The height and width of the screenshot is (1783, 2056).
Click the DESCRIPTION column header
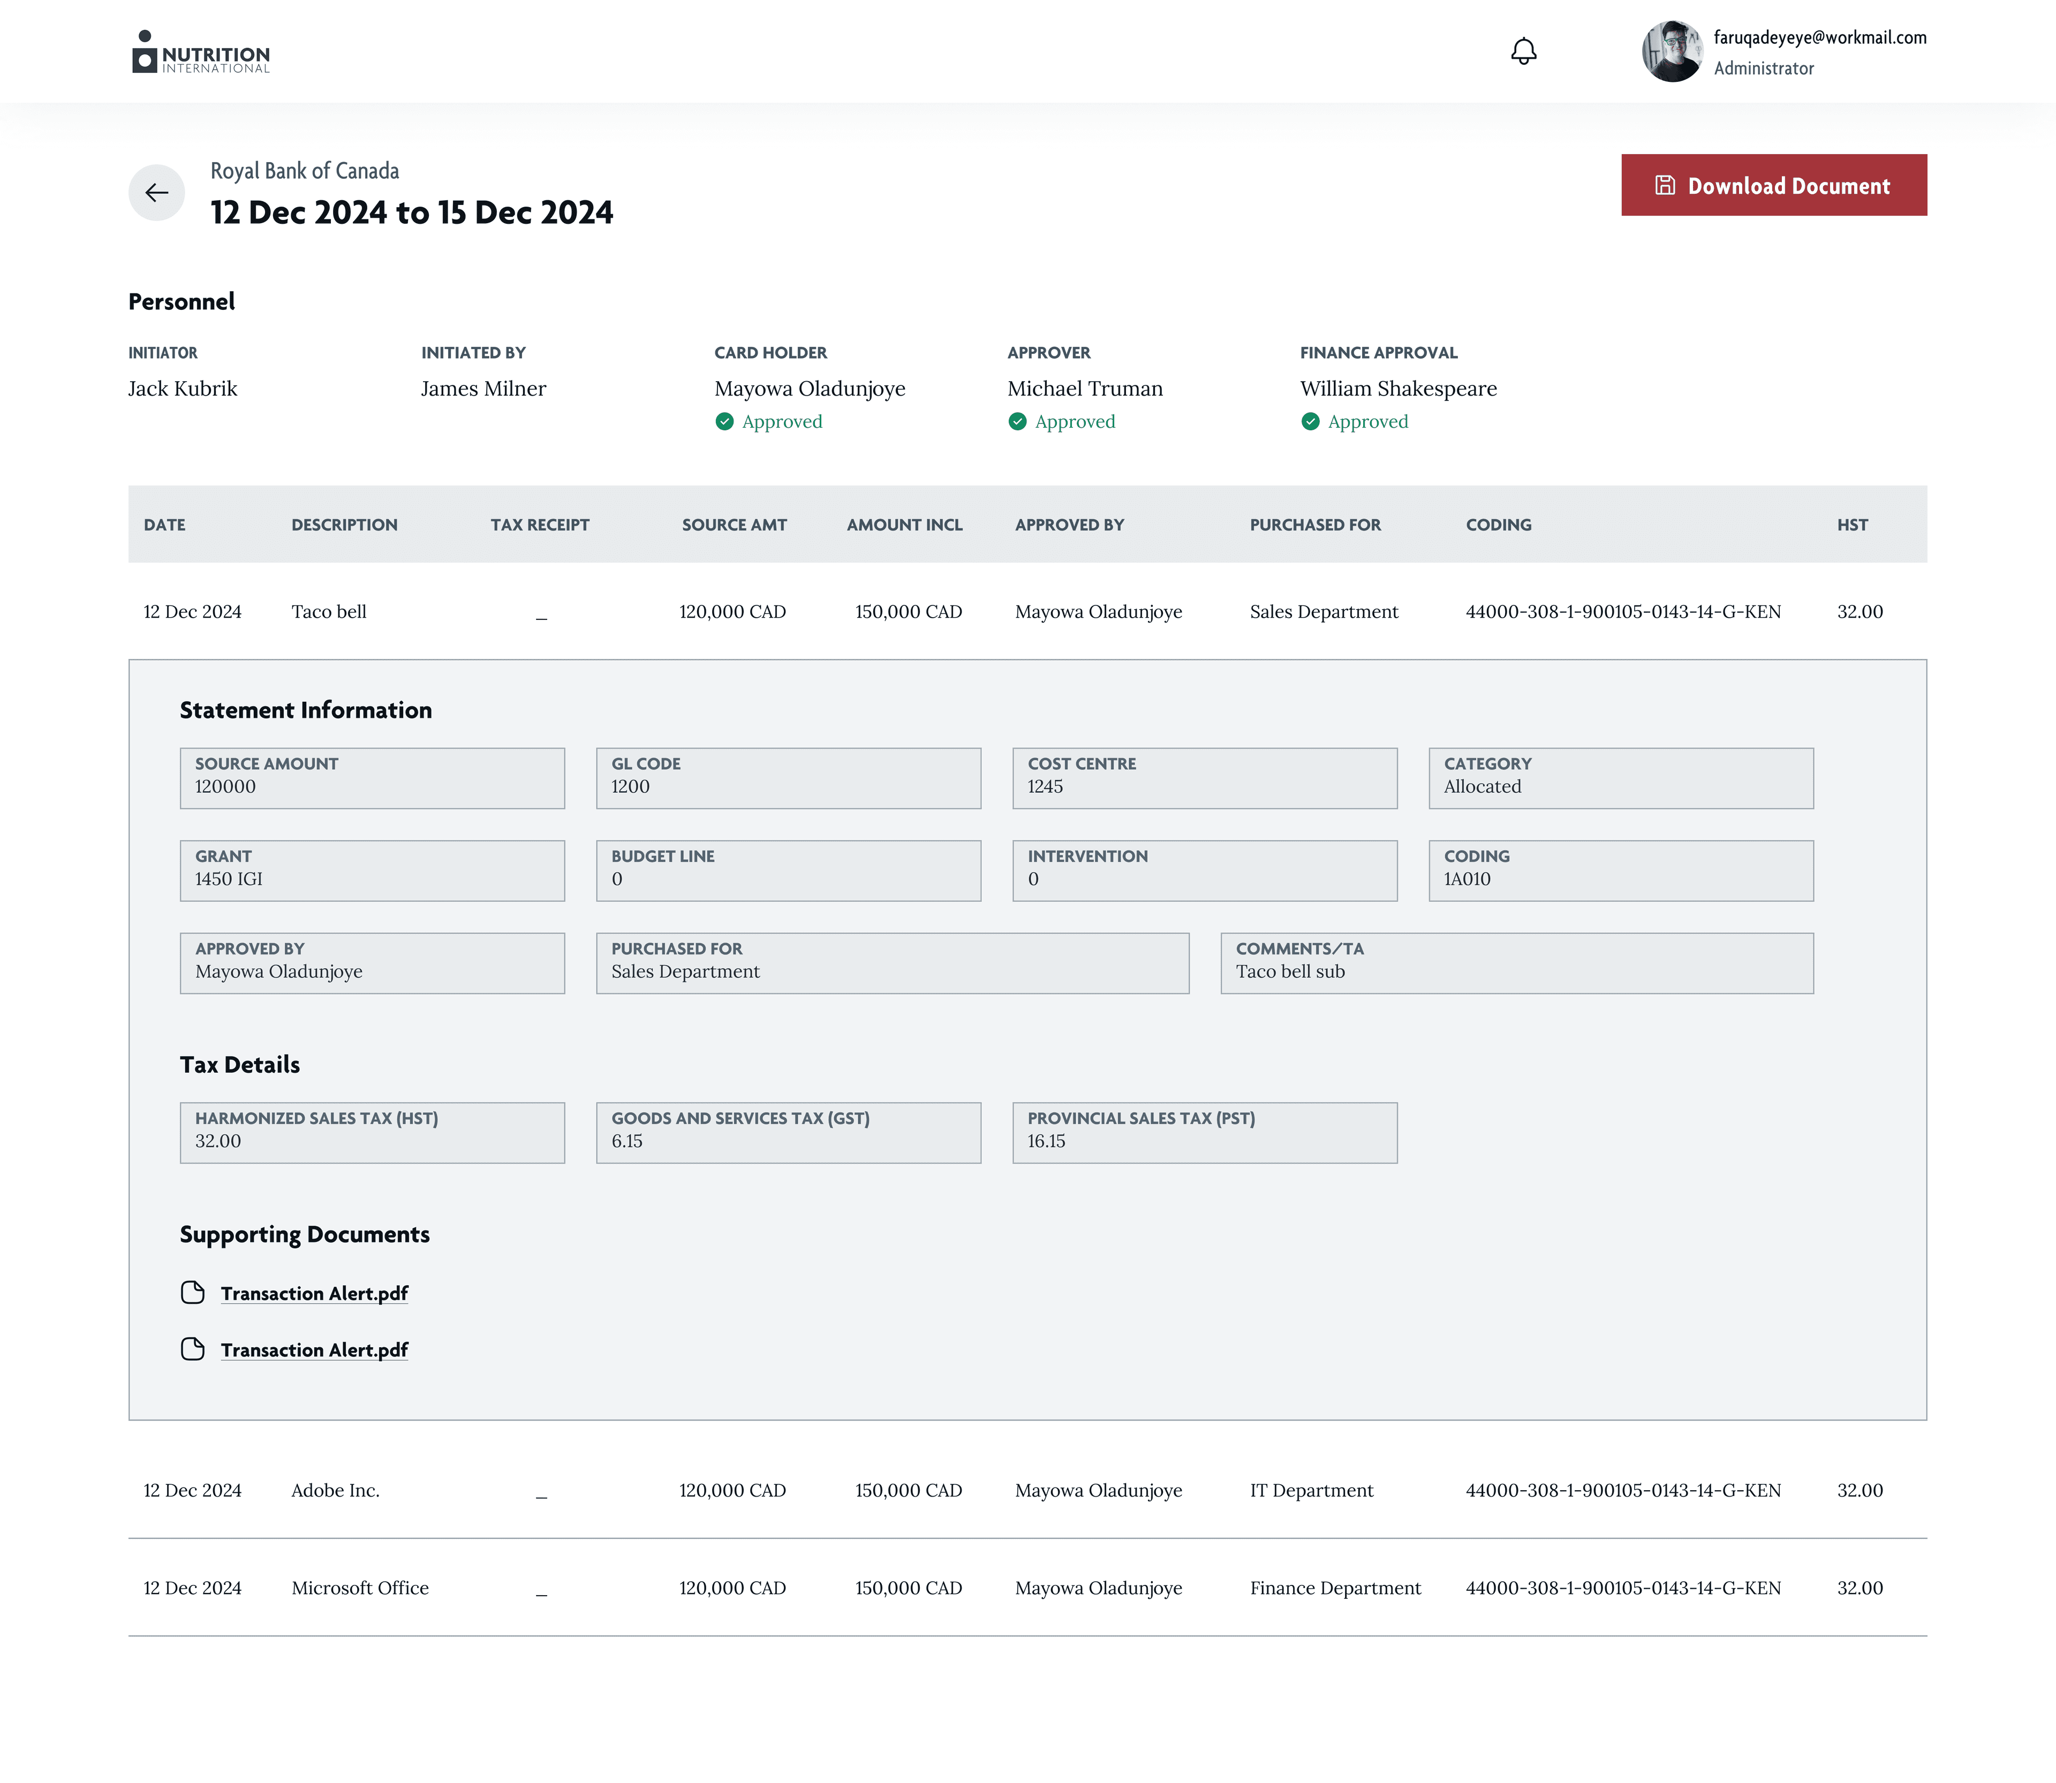click(x=344, y=525)
